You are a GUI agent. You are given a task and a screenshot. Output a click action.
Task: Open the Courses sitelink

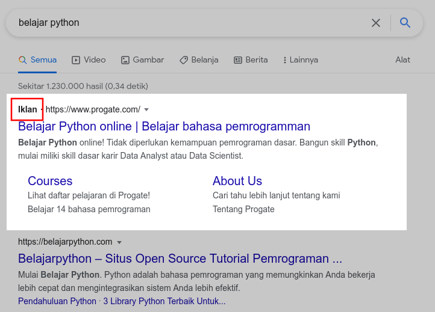coord(50,181)
